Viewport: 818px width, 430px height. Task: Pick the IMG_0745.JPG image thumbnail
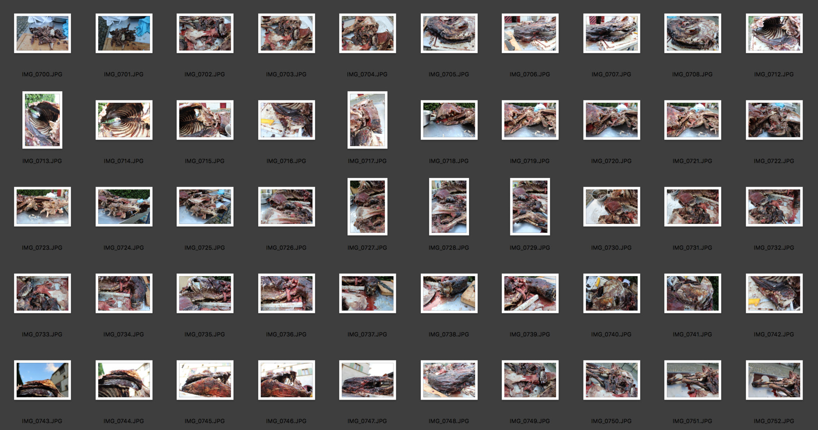(x=205, y=380)
